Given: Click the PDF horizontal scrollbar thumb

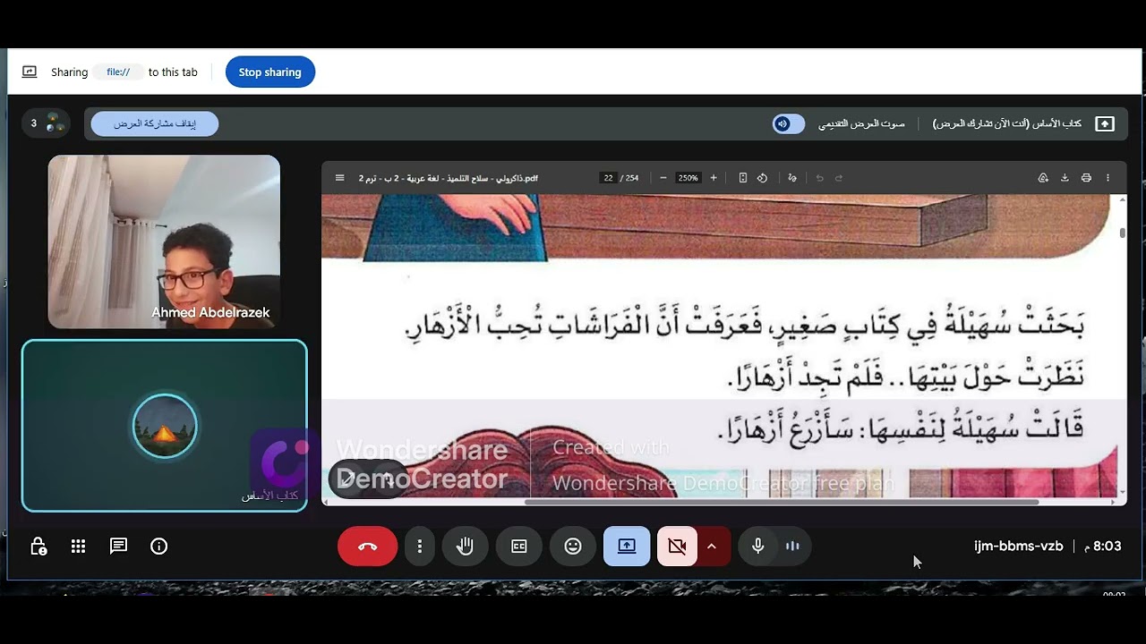Looking at the screenshot, I should (781, 502).
